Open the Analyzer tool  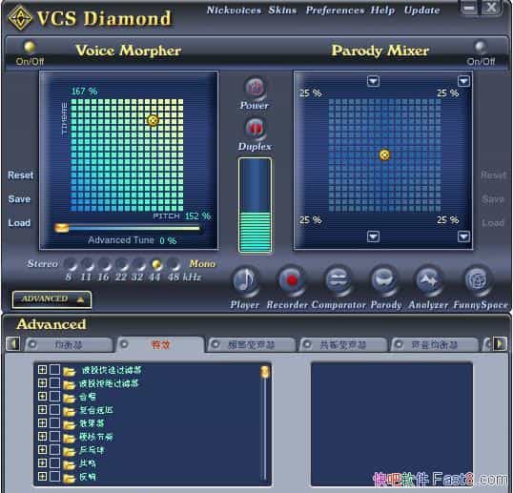pos(428,280)
